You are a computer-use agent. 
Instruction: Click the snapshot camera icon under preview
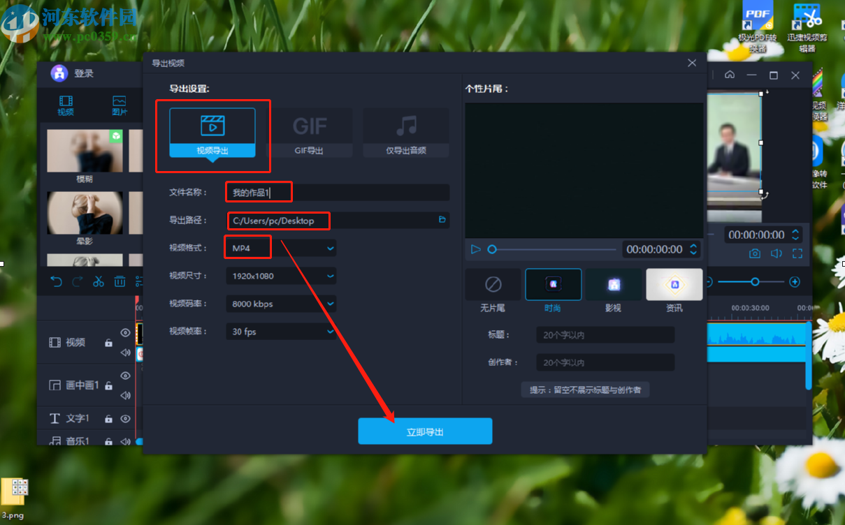(755, 253)
